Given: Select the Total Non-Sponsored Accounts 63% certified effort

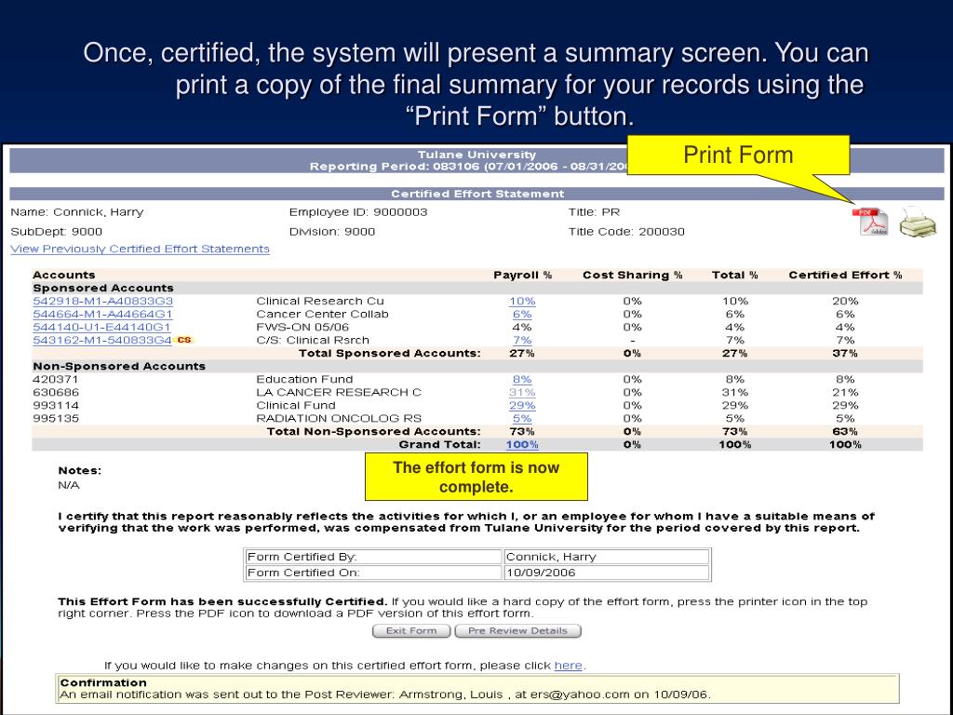Looking at the screenshot, I should (x=845, y=432).
